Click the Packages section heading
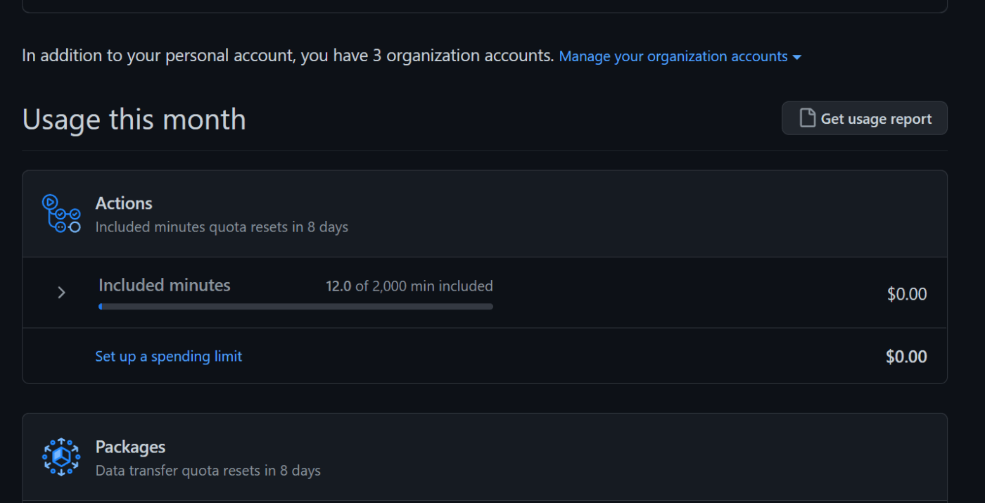 tap(130, 447)
